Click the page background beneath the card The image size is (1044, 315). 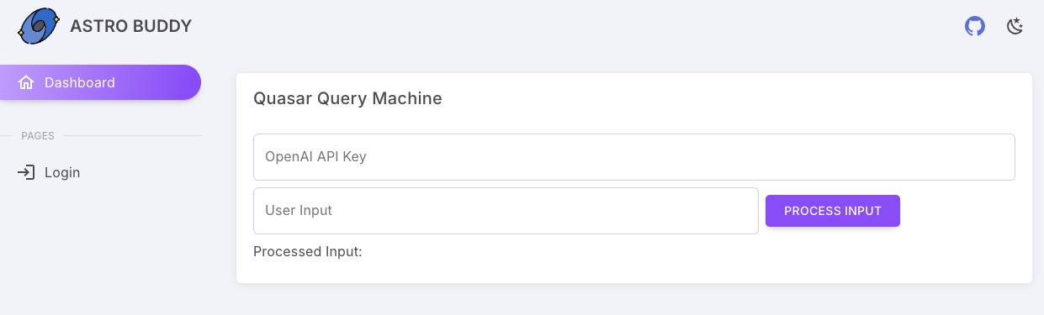634,300
